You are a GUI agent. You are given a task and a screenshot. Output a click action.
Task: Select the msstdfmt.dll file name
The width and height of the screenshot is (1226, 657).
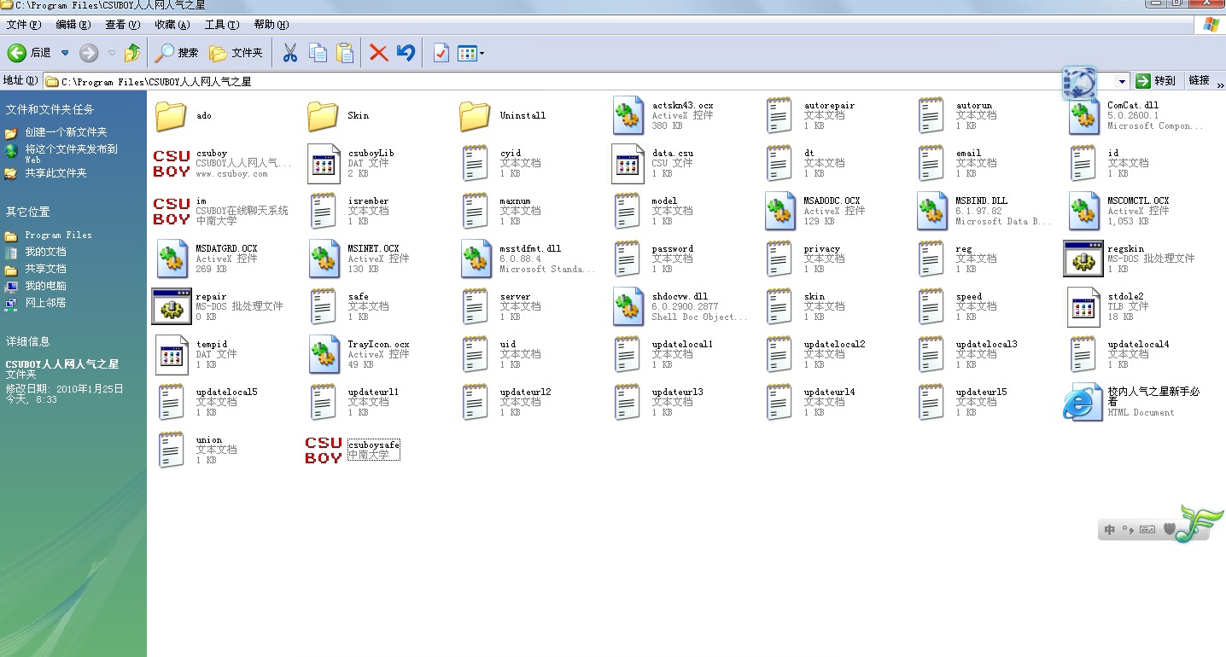pos(530,249)
